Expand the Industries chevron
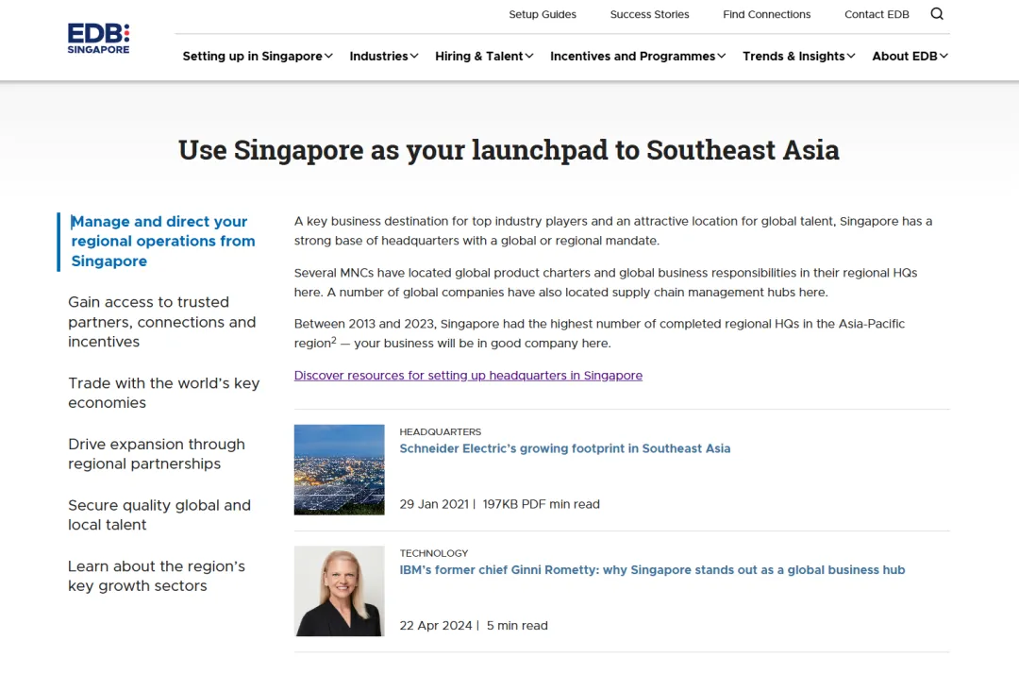 point(414,56)
